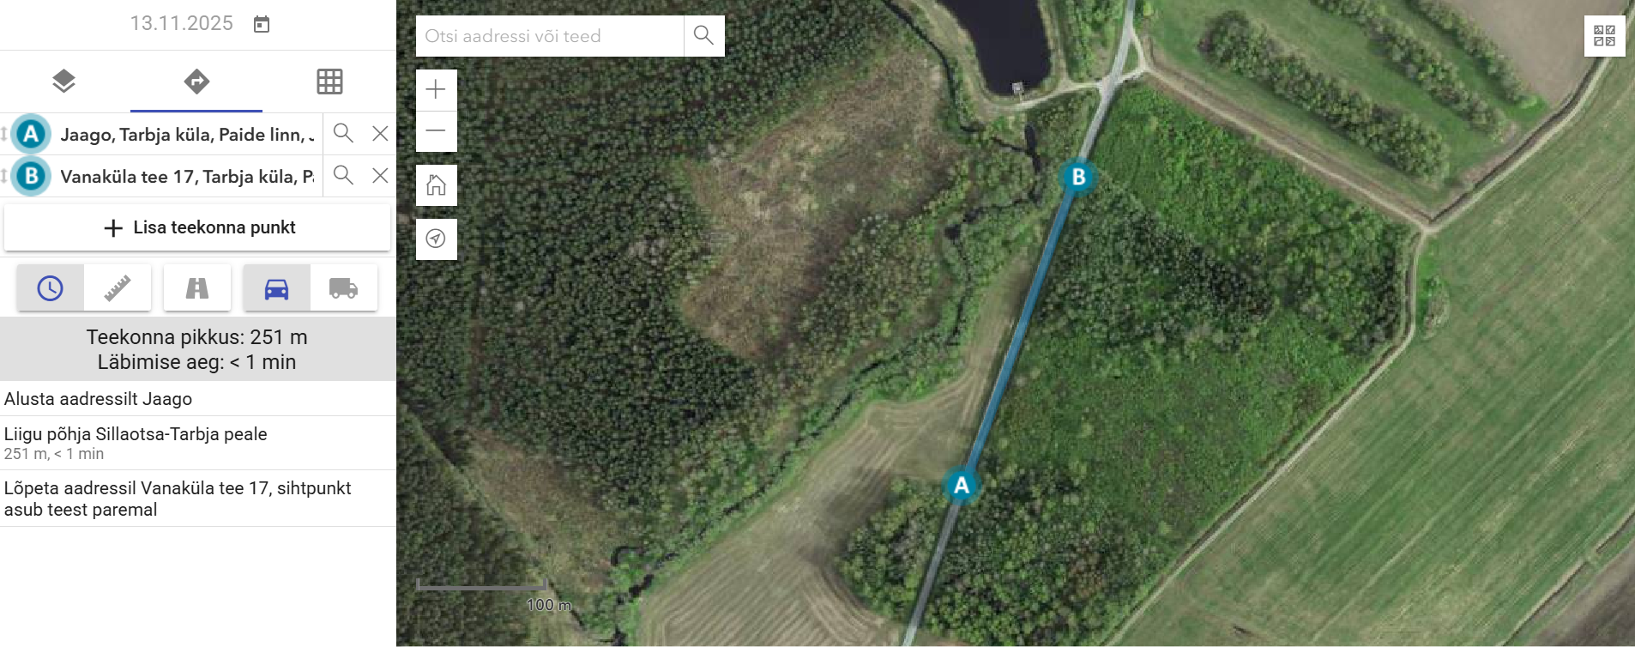Search for start point A address
This screenshot has height=647, width=1635.
click(x=343, y=133)
